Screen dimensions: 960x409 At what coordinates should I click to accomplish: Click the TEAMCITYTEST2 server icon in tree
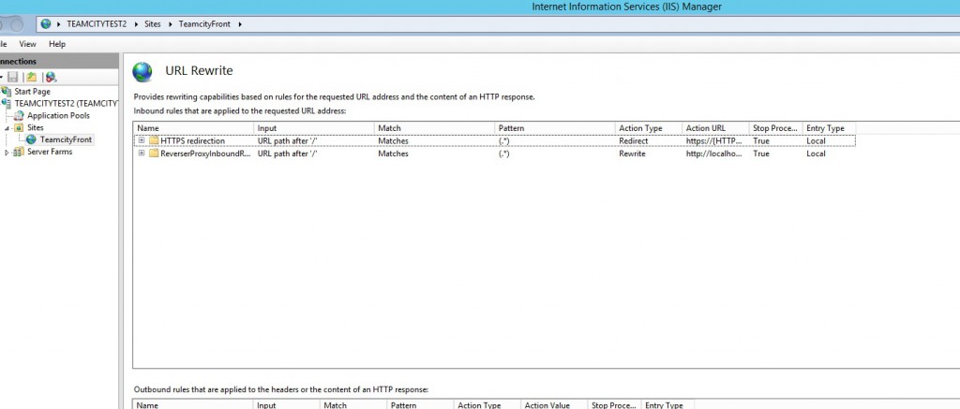(x=7, y=103)
